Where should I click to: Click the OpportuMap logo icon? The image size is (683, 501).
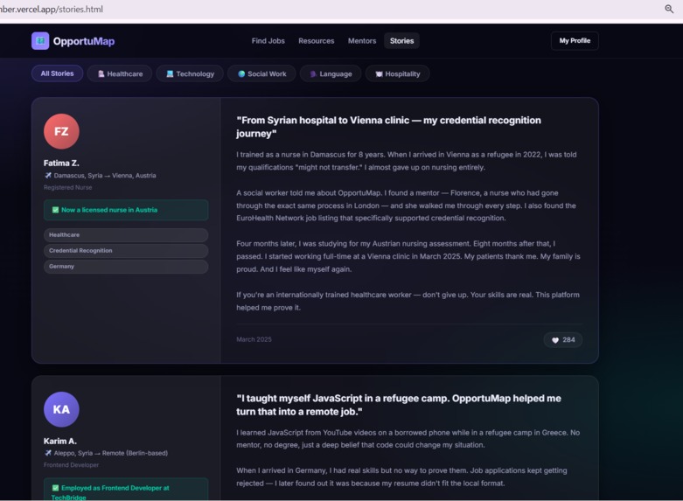pyautogui.click(x=40, y=41)
